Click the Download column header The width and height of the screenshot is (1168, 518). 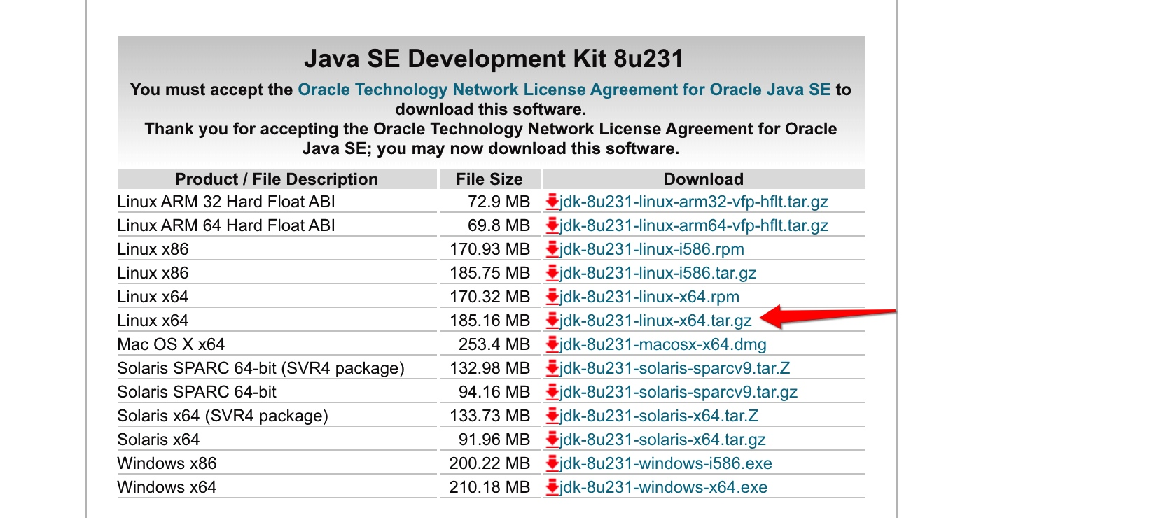pyautogui.click(x=703, y=179)
